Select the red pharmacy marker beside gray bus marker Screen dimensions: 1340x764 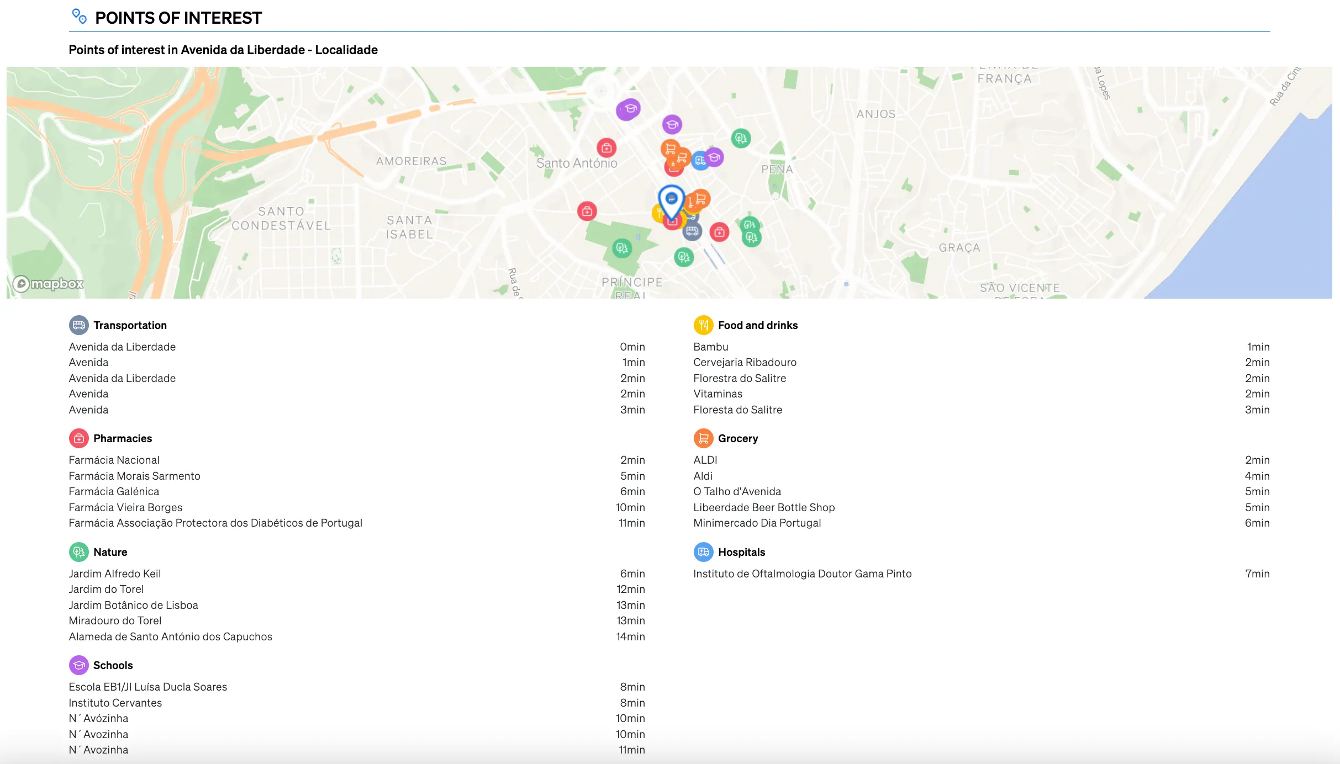(719, 232)
